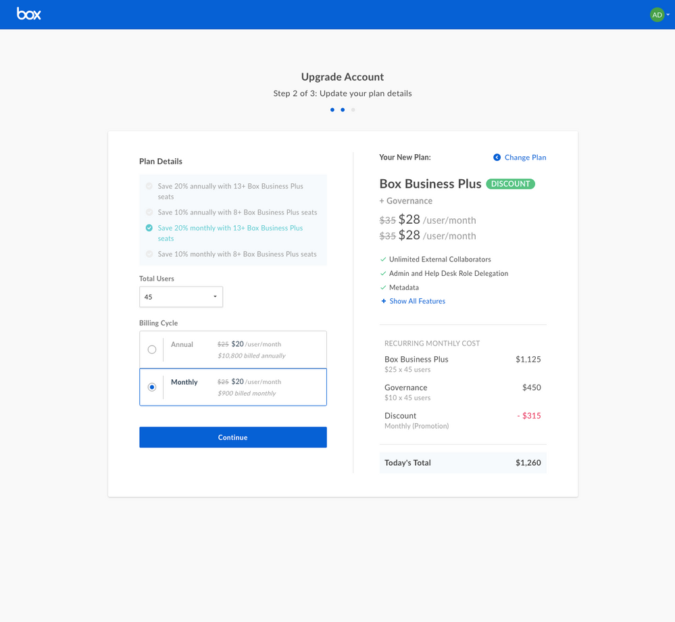Expand the plus icon beside Show All Features

[x=384, y=301]
